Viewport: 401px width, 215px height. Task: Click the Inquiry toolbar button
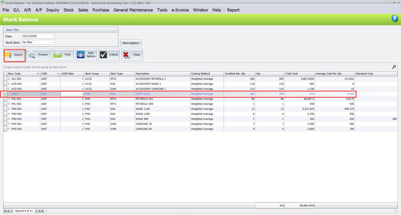[15, 55]
